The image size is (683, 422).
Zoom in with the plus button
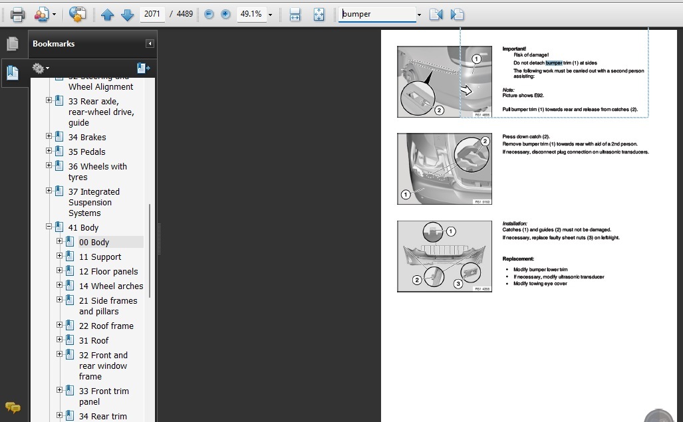pyautogui.click(x=225, y=15)
